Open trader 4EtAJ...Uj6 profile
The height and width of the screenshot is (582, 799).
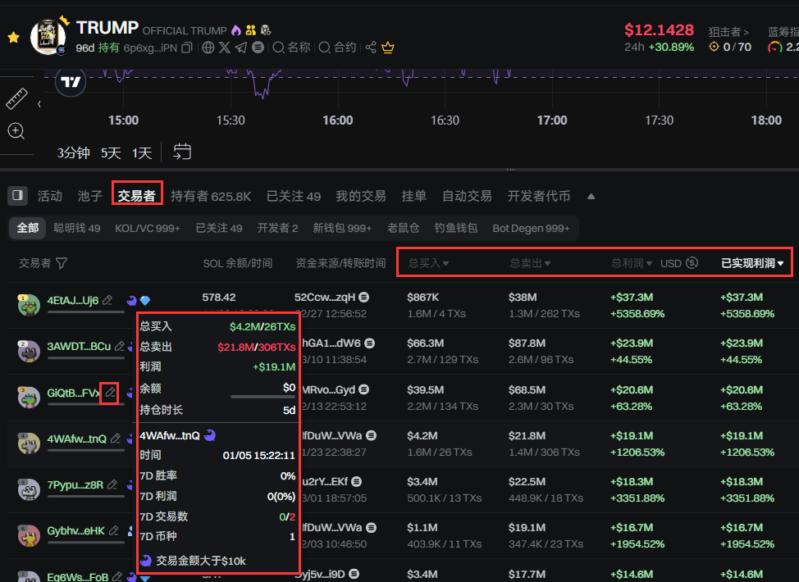[72, 300]
